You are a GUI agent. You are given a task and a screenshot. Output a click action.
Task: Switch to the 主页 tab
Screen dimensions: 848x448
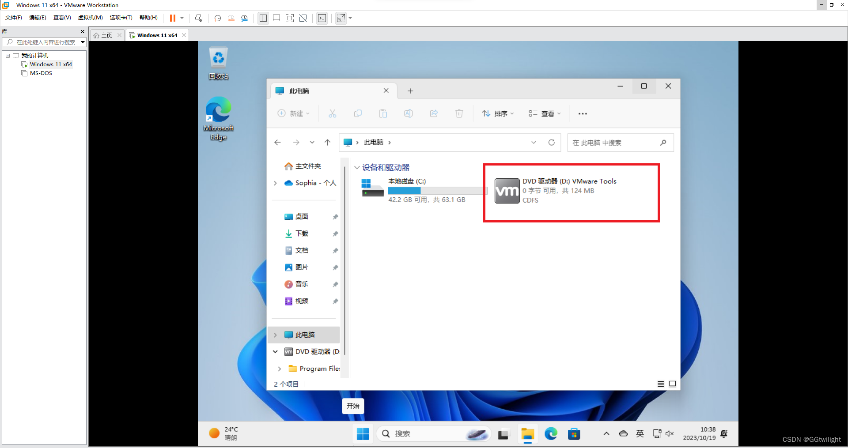pos(106,35)
